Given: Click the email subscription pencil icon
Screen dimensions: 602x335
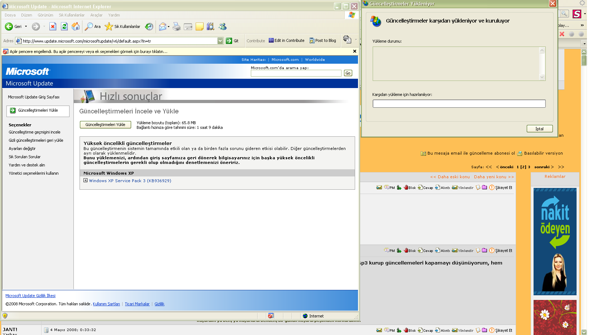Looking at the screenshot, I should (423, 154).
